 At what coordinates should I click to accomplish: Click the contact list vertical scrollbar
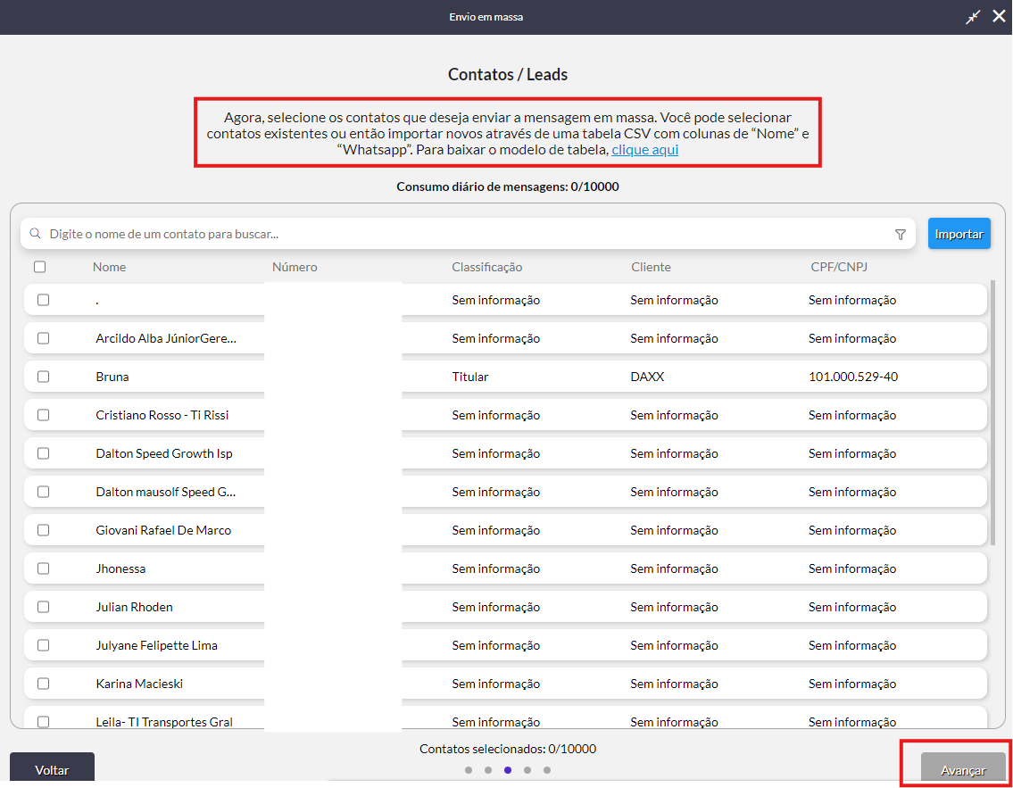[x=992, y=413]
